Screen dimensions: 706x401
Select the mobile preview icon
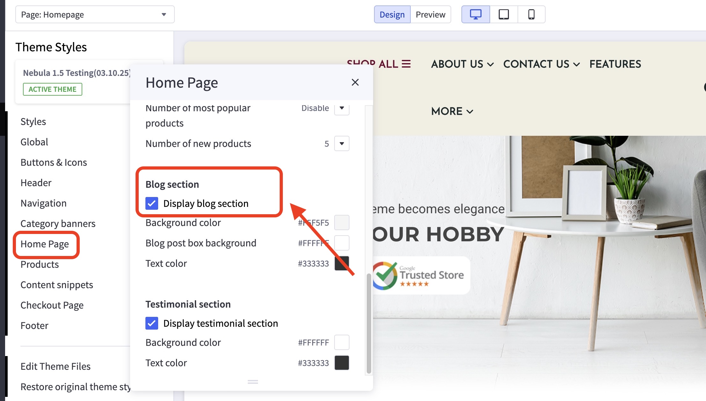(x=531, y=14)
